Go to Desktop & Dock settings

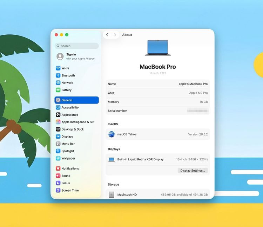pos(76,129)
